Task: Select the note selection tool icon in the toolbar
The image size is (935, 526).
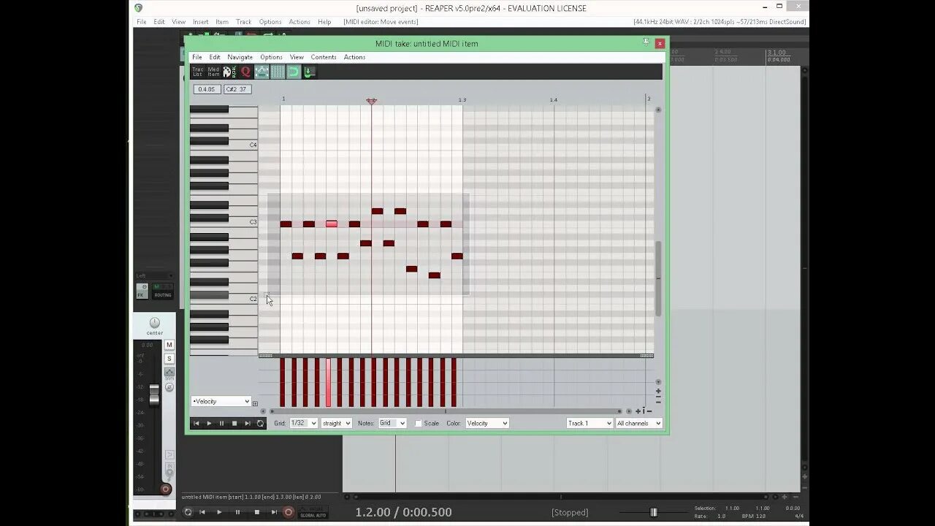Action: point(262,71)
